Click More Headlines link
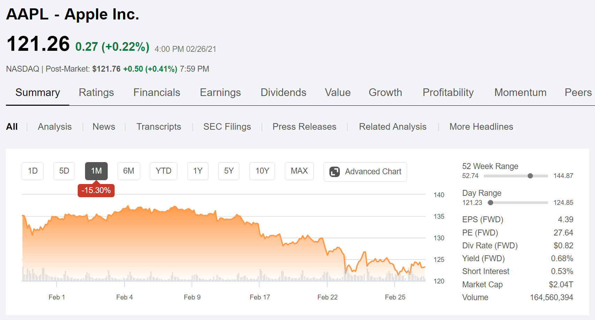Viewport: 595px width, 320px height. tap(481, 127)
